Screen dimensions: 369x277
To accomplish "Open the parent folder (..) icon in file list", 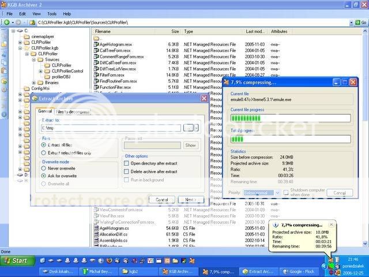I will click(96, 38).
